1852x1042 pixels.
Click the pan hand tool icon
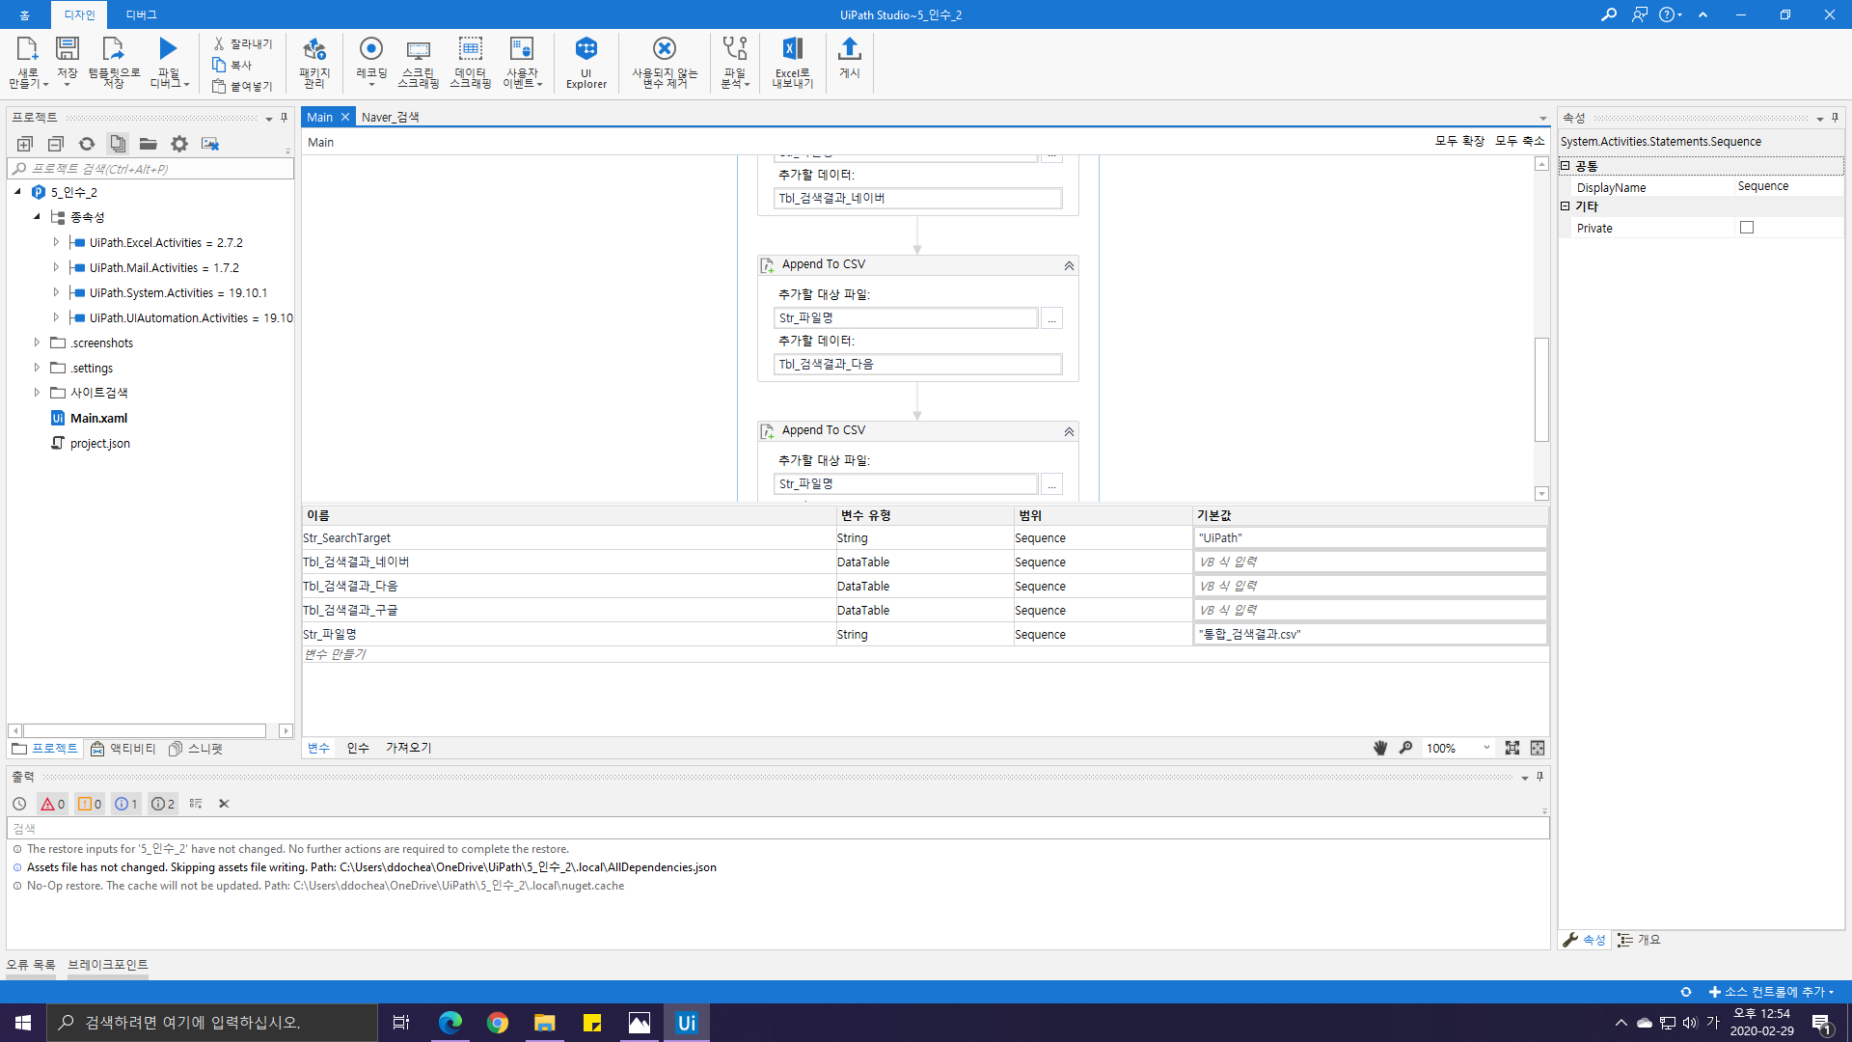[x=1380, y=748]
